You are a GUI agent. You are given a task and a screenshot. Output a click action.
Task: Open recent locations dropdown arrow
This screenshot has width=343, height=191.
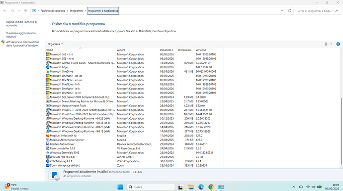point(19,11)
